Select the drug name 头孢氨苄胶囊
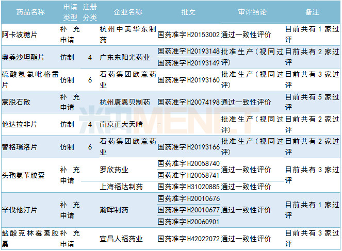 (23, 175)
